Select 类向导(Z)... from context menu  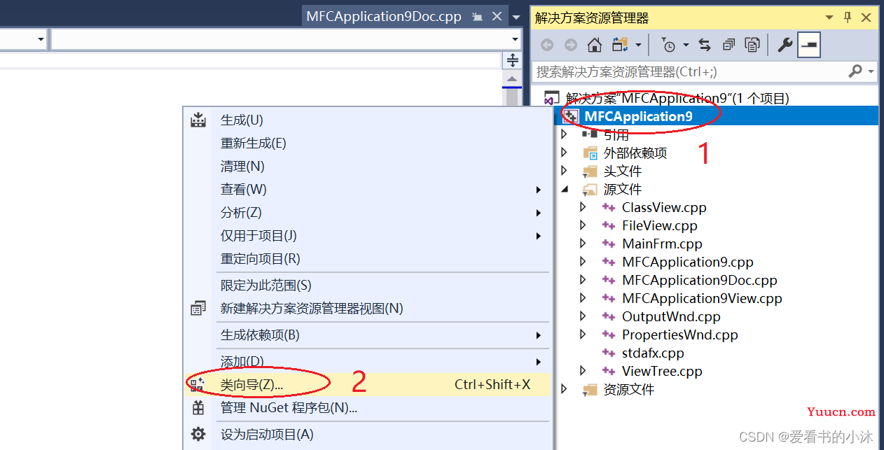[x=366, y=384]
